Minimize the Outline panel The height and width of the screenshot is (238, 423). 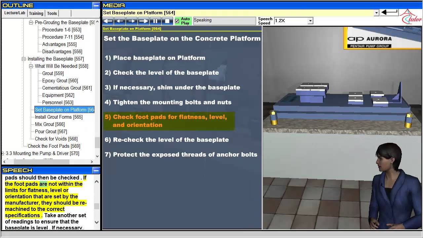96,5
